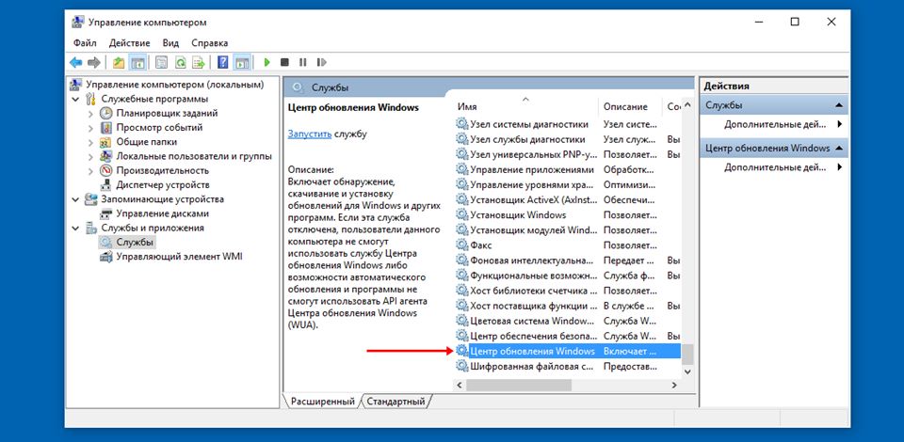Select Цветовая система Window... service row
This screenshot has height=442, width=904.
(x=568, y=321)
